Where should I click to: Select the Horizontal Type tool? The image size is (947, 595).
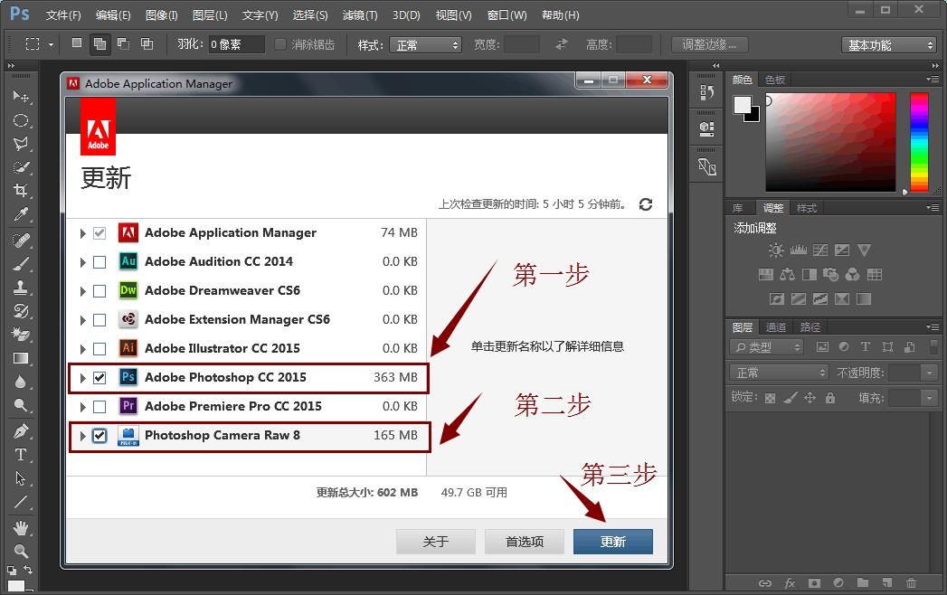(21, 455)
